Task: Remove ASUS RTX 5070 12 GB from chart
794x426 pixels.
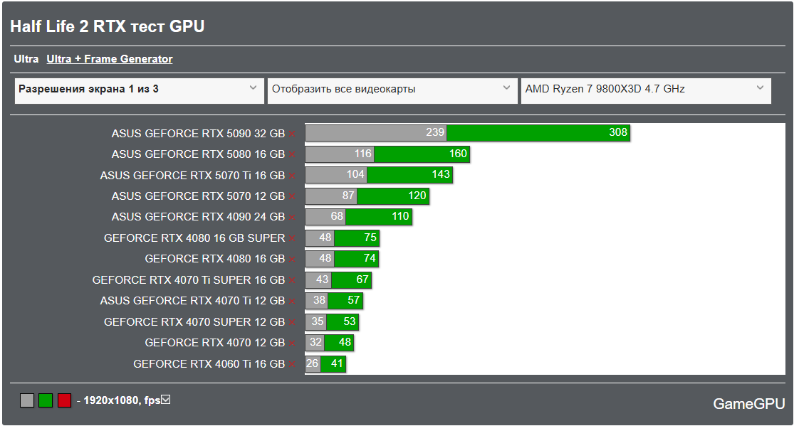Action: [x=291, y=197]
